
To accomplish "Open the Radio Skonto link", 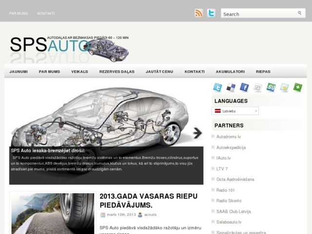I will 229,201.
